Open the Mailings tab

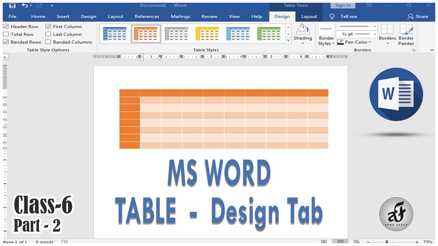(x=180, y=16)
